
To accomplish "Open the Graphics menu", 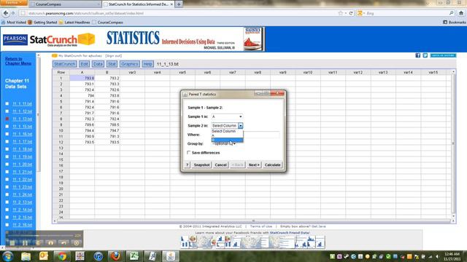I will (x=130, y=64).
